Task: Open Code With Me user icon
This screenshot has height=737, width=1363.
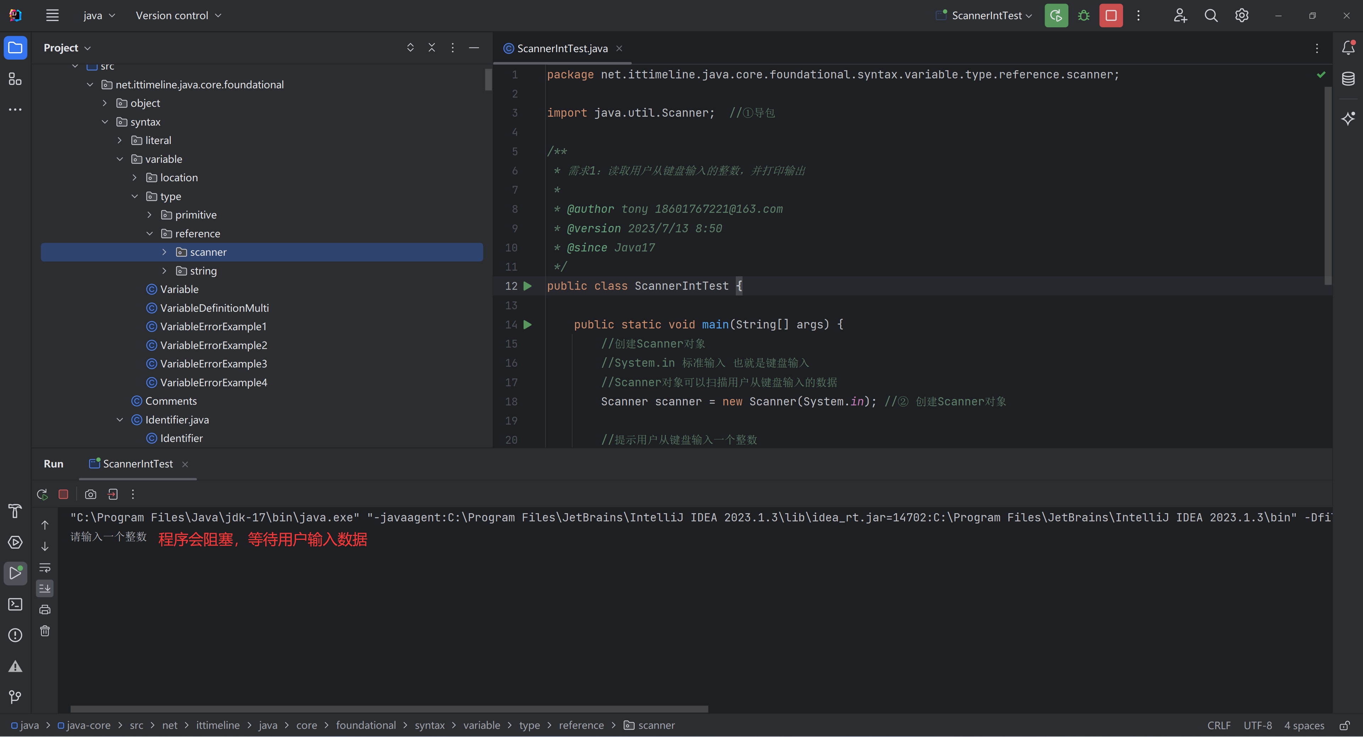Action: click(x=1180, y=15)
